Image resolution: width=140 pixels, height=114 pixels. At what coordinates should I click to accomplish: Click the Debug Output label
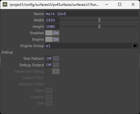coord(32,65)
